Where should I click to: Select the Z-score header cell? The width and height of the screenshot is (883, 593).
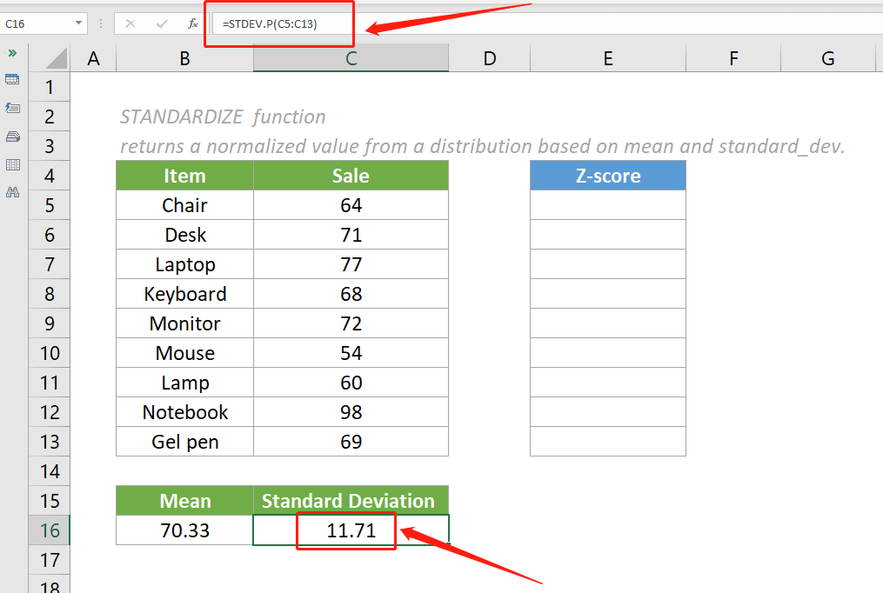(607, 176)
